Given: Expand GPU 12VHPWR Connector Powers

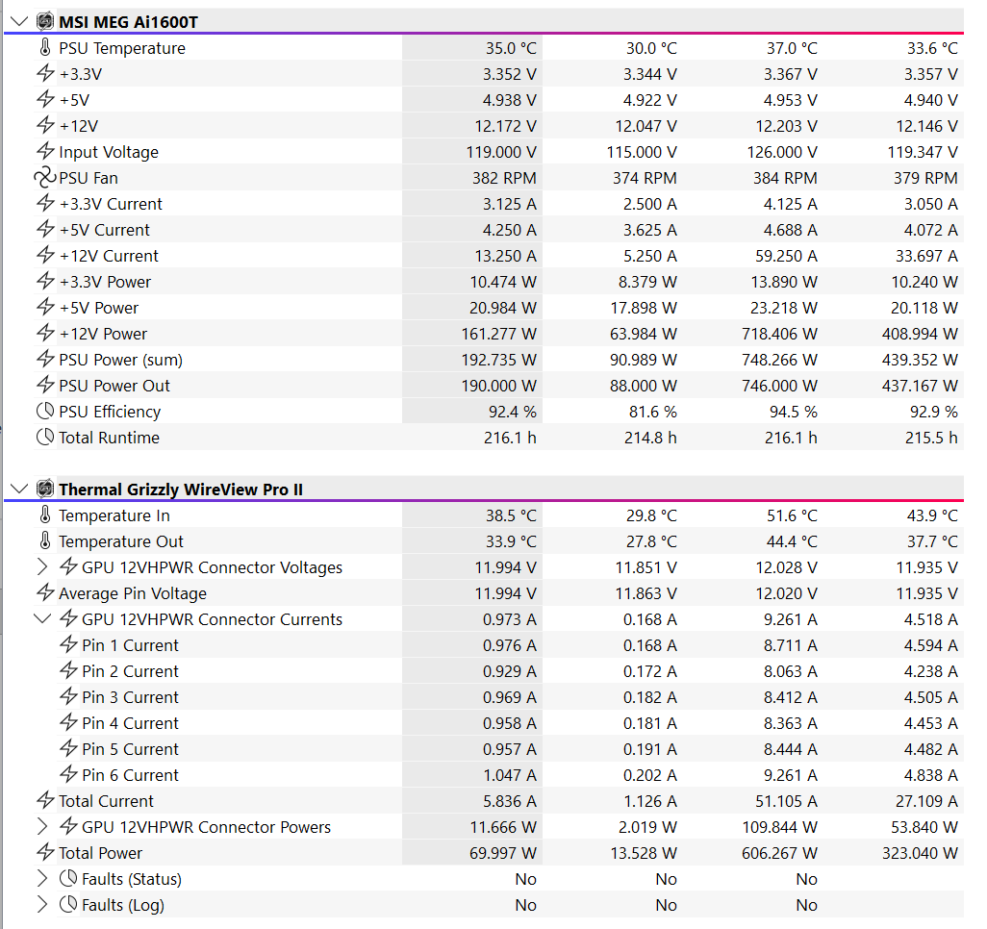Looking at the screenshot, I should coord(41,827).
